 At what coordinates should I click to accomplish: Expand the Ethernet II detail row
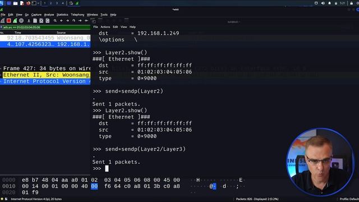point(1,75)
